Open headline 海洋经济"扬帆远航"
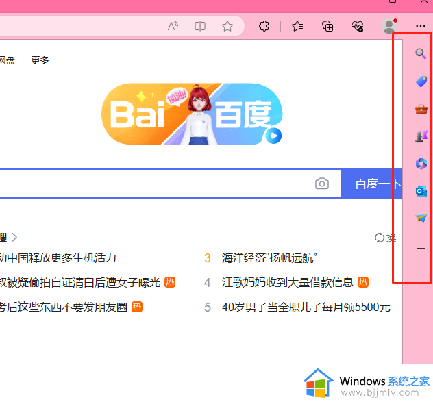Viewport: 433px width, 402px height. [x=269, y=258]
